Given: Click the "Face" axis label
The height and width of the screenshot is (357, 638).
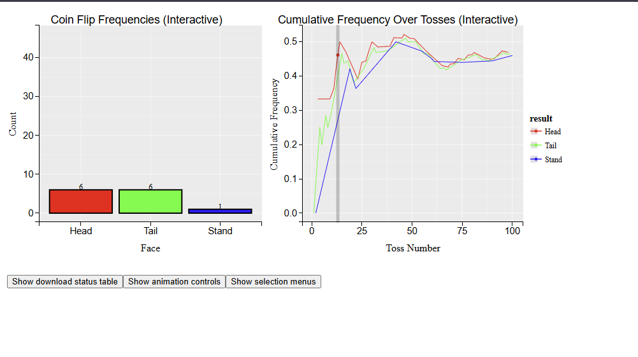Looking at the screenshot, I should click(x=150, y=248).
